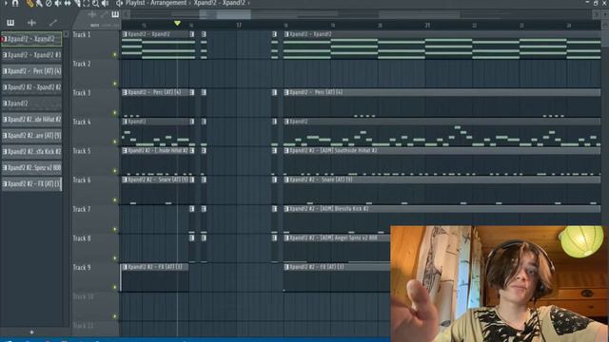Choose the Select marquee tool
The width and height of the screenshot is (609, 342).
[x=87, y=4]
